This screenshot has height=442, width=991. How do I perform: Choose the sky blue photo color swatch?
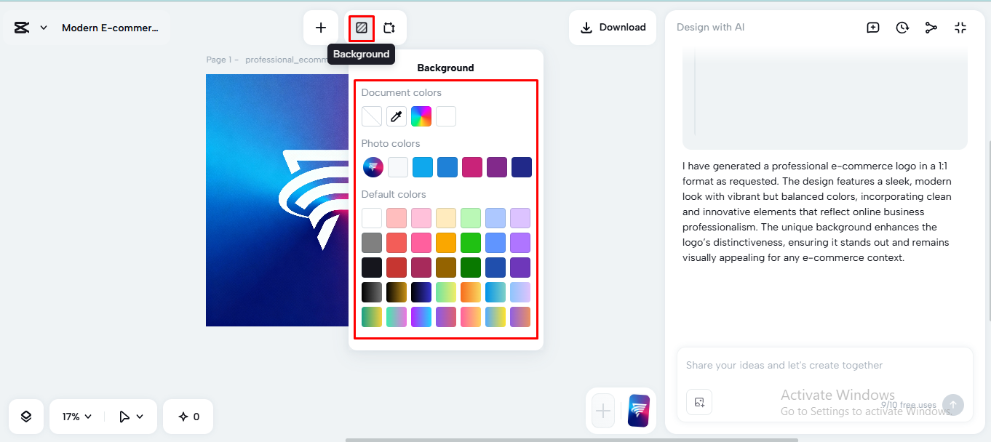(x=423, y=167)
